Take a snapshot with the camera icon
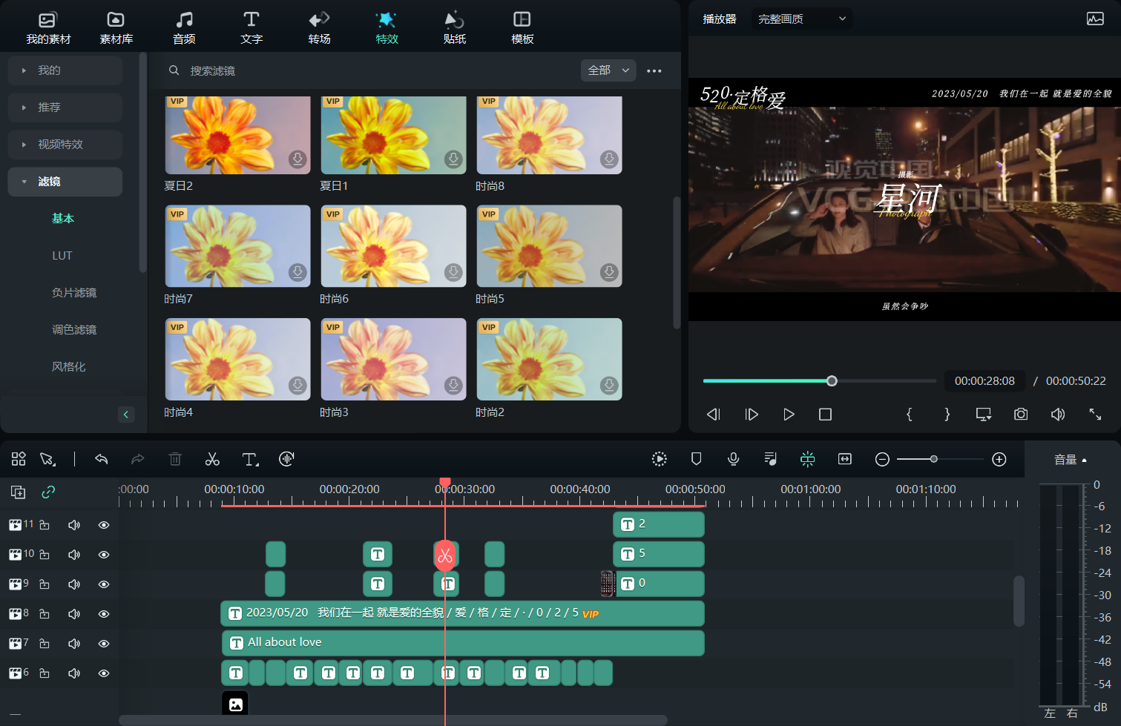Screen dimensions: 1121x726 point(1021,415)
